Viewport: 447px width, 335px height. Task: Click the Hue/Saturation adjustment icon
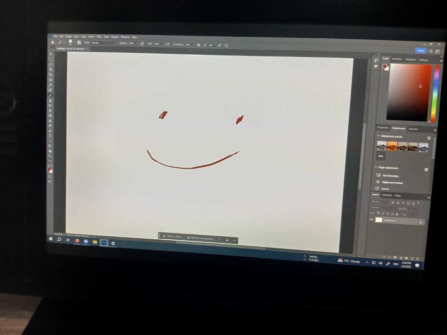point(378,175)
